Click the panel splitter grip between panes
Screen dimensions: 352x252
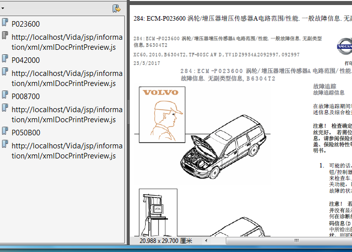point(128,112)
